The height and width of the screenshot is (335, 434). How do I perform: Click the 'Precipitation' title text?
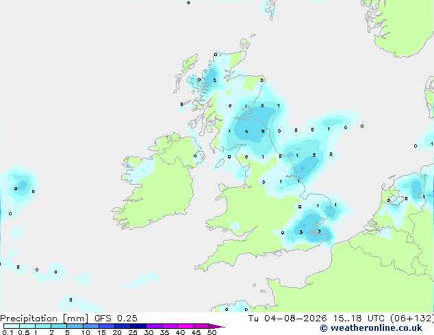coord(29,319)
